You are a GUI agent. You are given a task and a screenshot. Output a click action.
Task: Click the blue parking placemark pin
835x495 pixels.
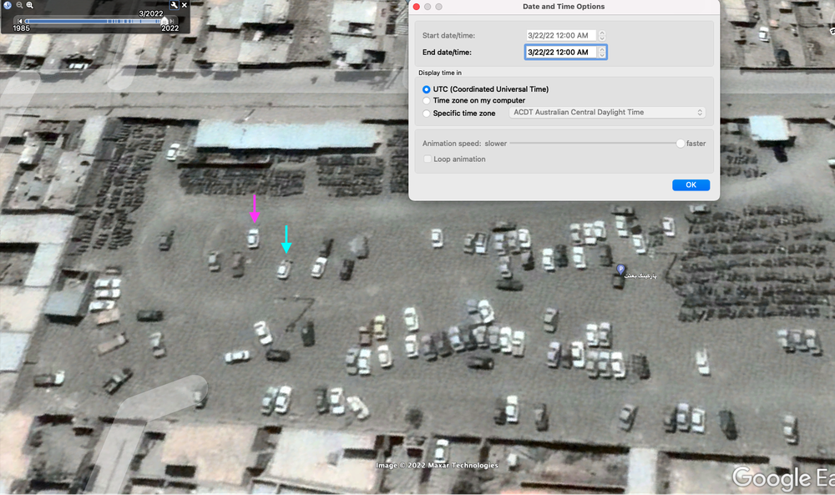pos(620,270)
